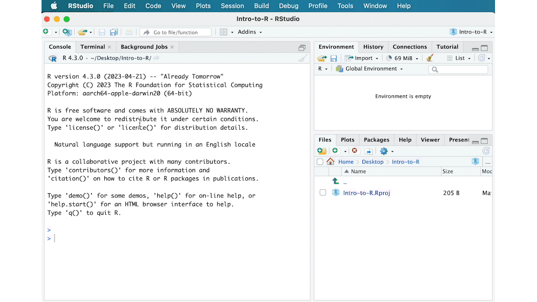The image size is (537, 302).
Task: Check the Intro-to-R.Rproj file checkbox
Action: [x=323, y=193]
